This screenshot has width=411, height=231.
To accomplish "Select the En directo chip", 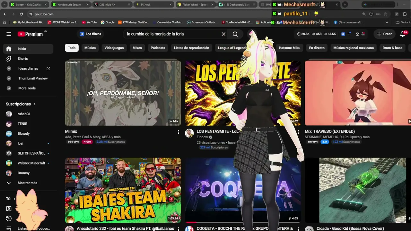I will pyautogui.click(x=317, y=48).
